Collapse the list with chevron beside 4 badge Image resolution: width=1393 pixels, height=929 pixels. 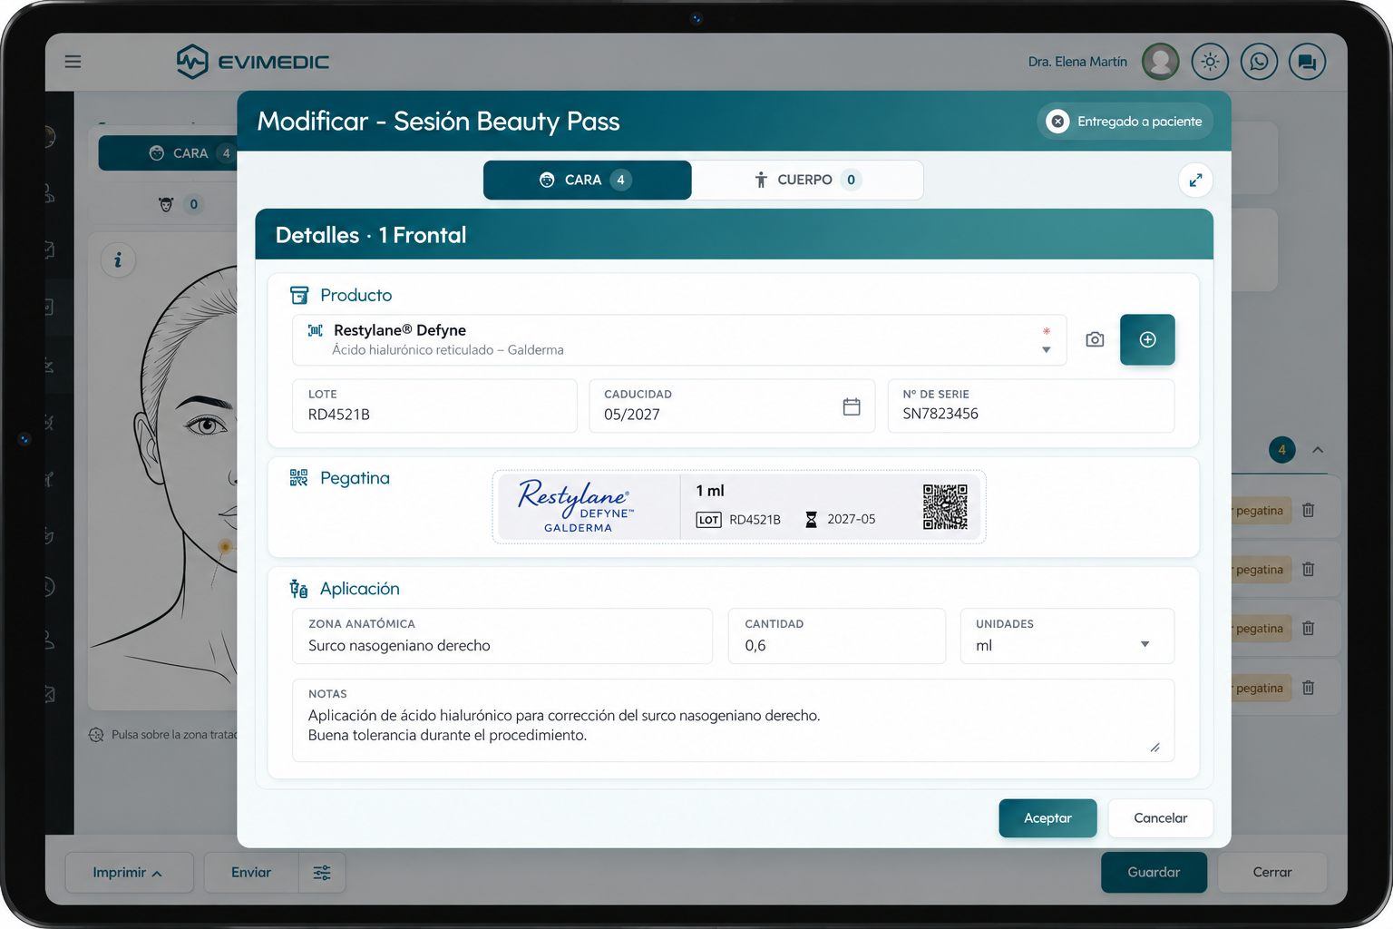1318,450
